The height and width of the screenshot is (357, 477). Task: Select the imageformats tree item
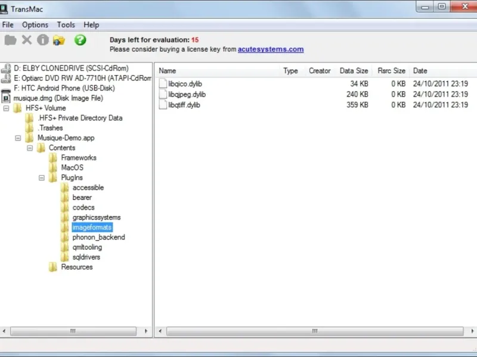tap(92, 227)
